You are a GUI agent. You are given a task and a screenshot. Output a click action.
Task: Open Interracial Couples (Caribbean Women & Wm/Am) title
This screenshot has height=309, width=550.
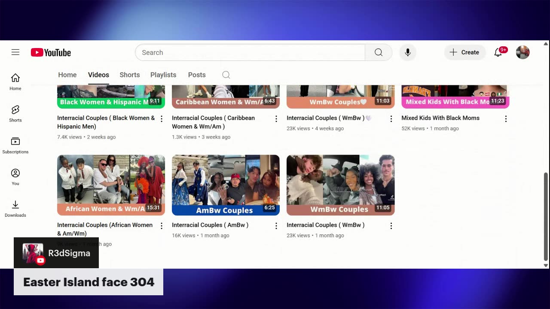[213, 122]
